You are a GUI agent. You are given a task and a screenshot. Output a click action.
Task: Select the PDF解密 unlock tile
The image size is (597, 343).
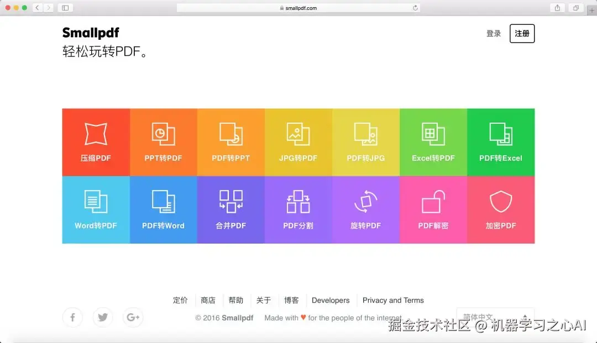pyautogui.click(x=433, y=209)
